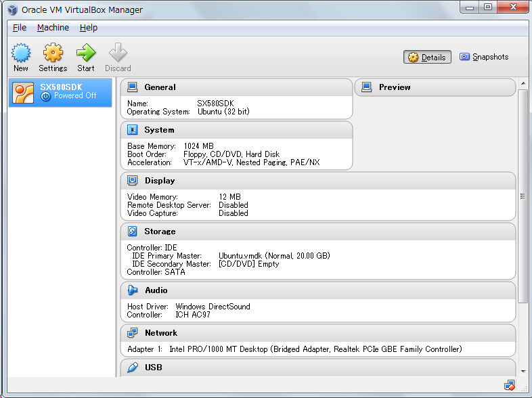
Task: Click the Controller: SATA line
Action: pyautogui.click(x=156, y=272)
